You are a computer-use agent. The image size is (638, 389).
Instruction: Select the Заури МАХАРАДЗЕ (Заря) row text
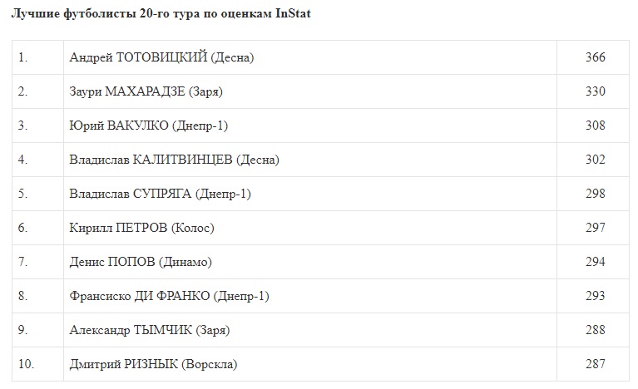146,91
